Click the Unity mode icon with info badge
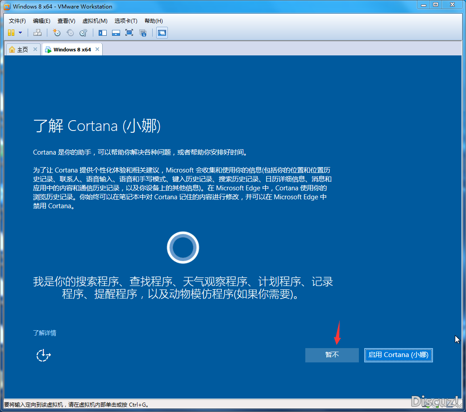 (x=143, y=33)
